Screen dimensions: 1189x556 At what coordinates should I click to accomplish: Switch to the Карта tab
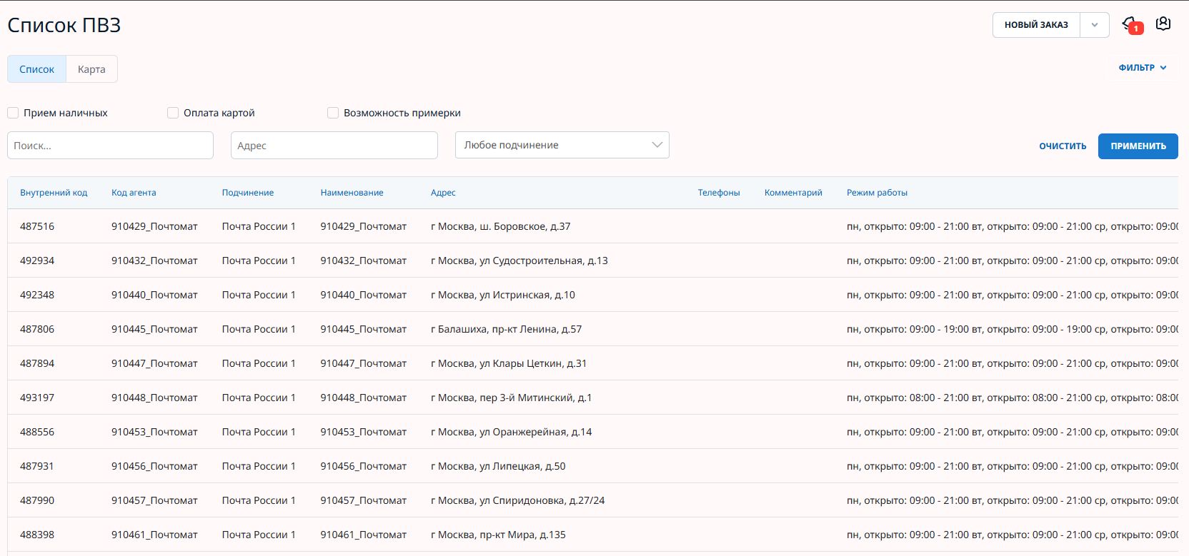click(x=91, y=69)
